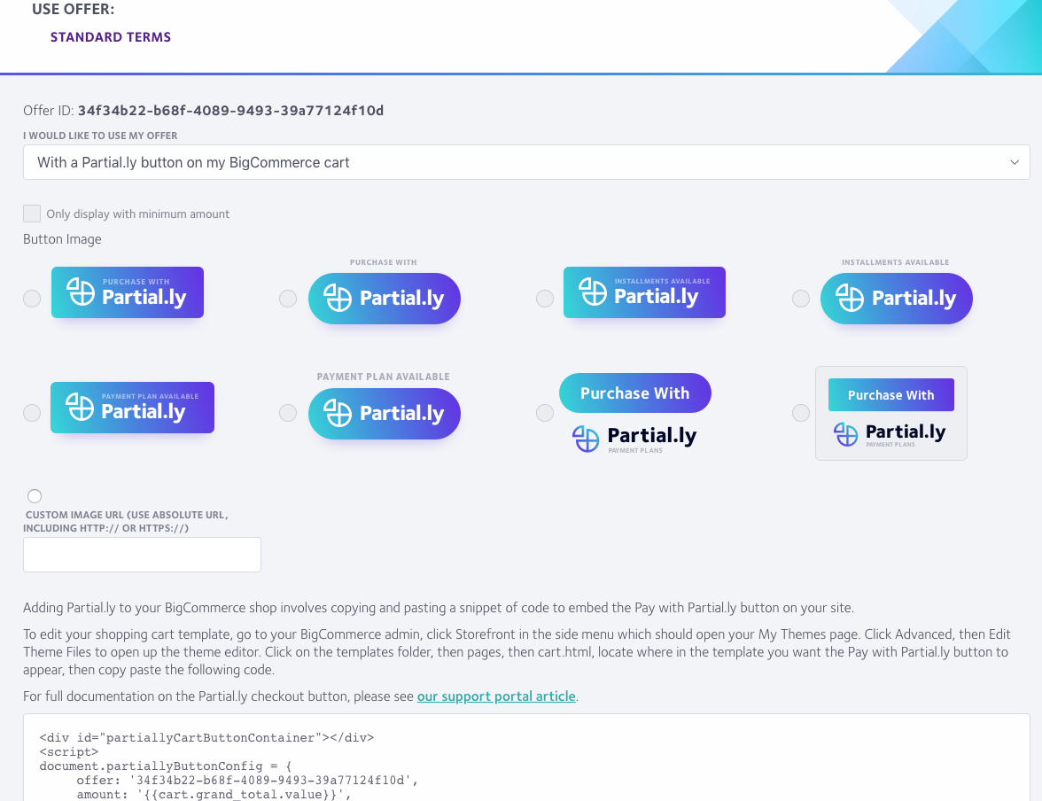Select radio for rounded 'Installments Available' button
Image resolution: width=1042 pixels, height=801 pixels.
(x=801, y=299)
